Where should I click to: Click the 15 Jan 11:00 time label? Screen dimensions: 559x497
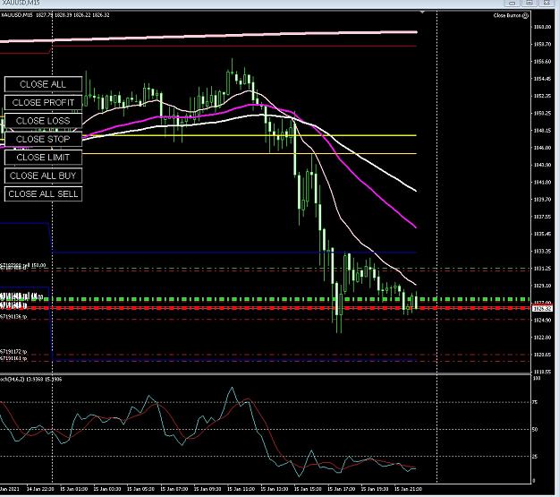[x=241, y=489]
